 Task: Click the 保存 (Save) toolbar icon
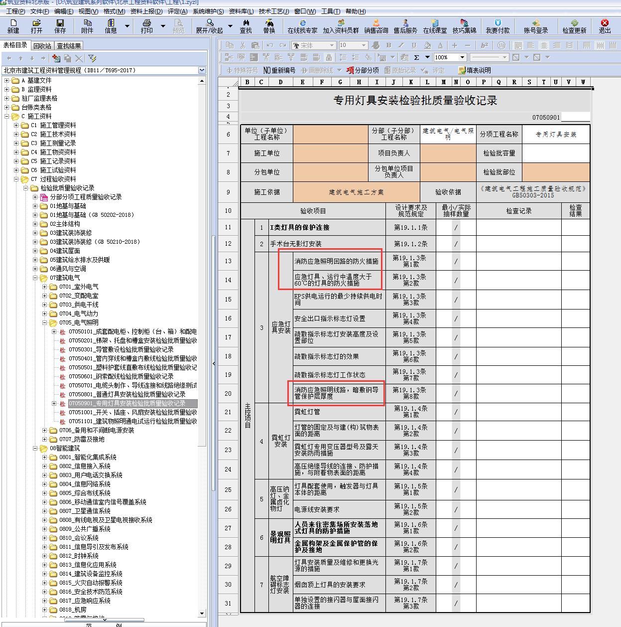coord(60,26)
